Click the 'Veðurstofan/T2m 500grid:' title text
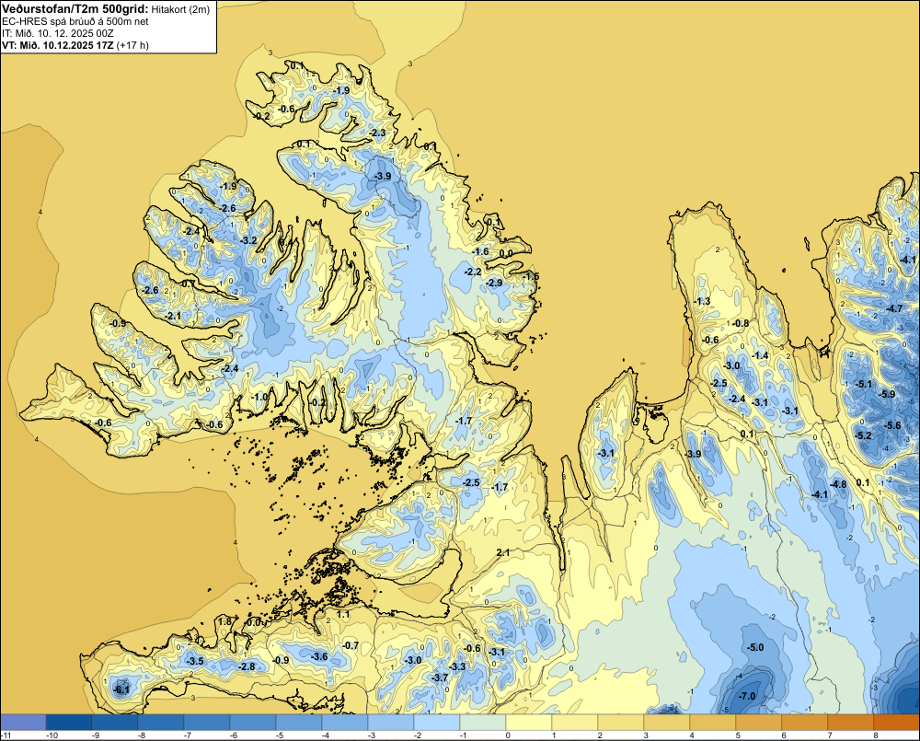Viewport: 920px width, 741px height. point(75,9)
